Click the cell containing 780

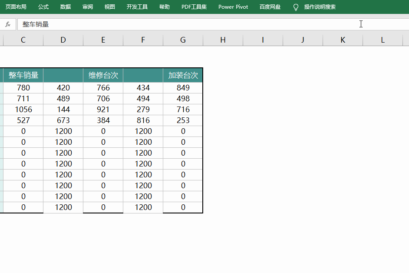coord(23,88)
